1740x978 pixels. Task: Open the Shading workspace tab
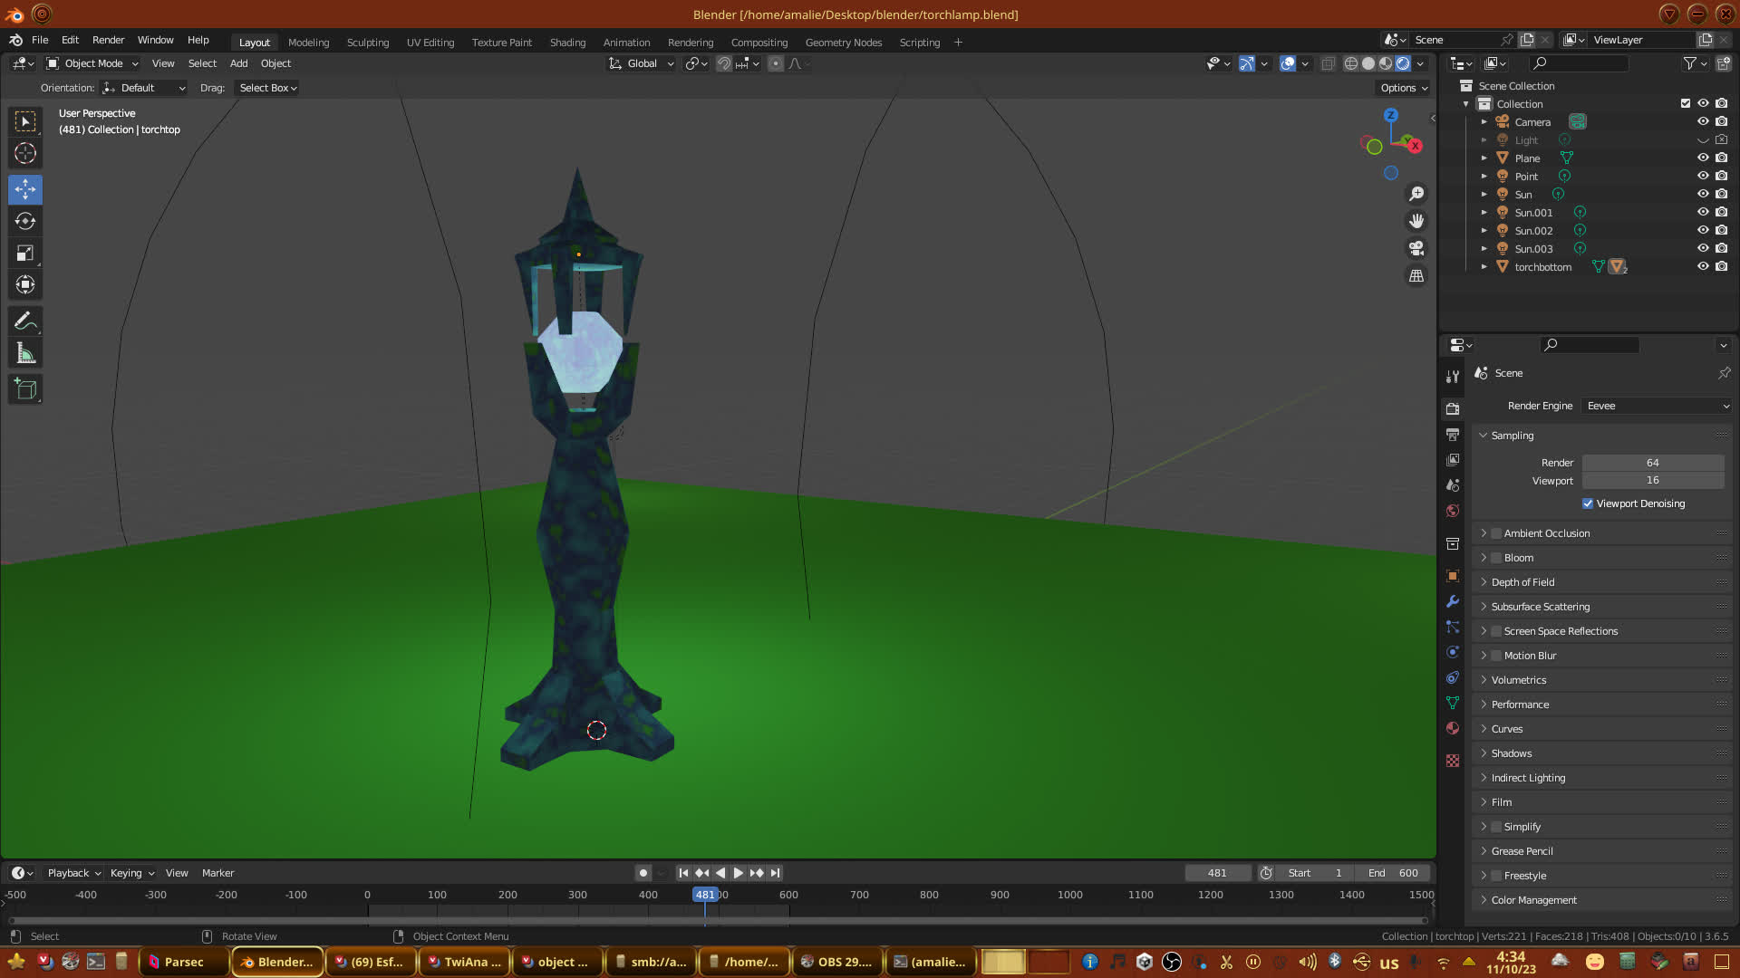[567, 43]
